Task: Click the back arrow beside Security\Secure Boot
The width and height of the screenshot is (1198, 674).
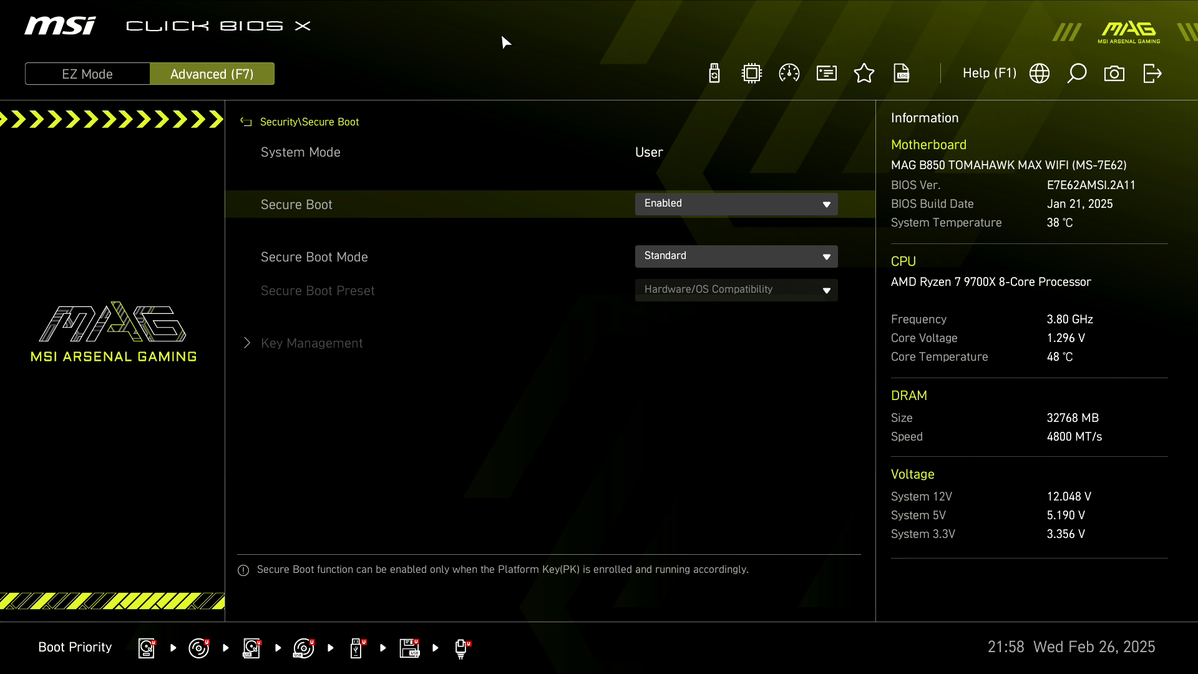Action: coord(246,122)
